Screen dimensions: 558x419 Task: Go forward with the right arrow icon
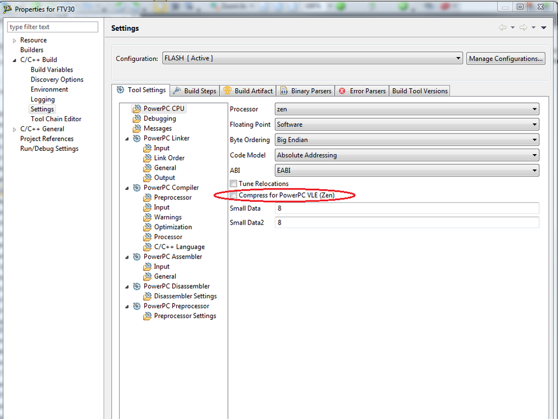tap(523, 27)
